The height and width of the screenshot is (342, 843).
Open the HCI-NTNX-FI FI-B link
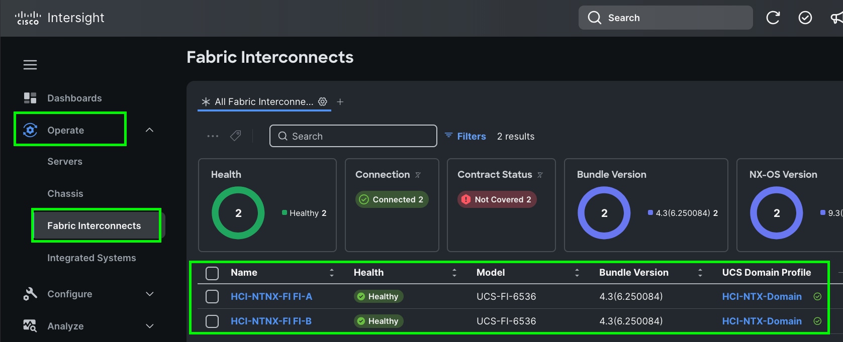pyautogui.click(x=271, y=321)
